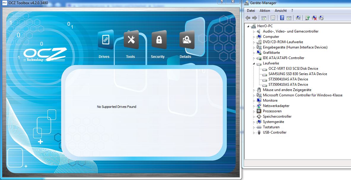
Task: Expand Mäuse und andere Zeigegeräte
Action: pos(254,90)
